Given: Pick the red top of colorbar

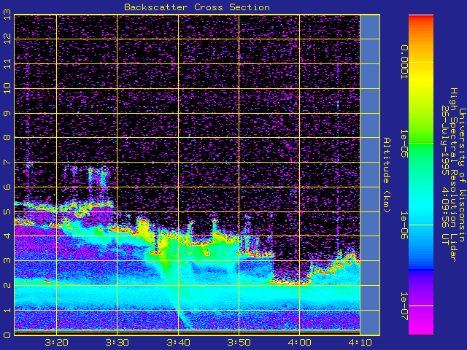Looking at the screenshot, I should click(421, 17).
